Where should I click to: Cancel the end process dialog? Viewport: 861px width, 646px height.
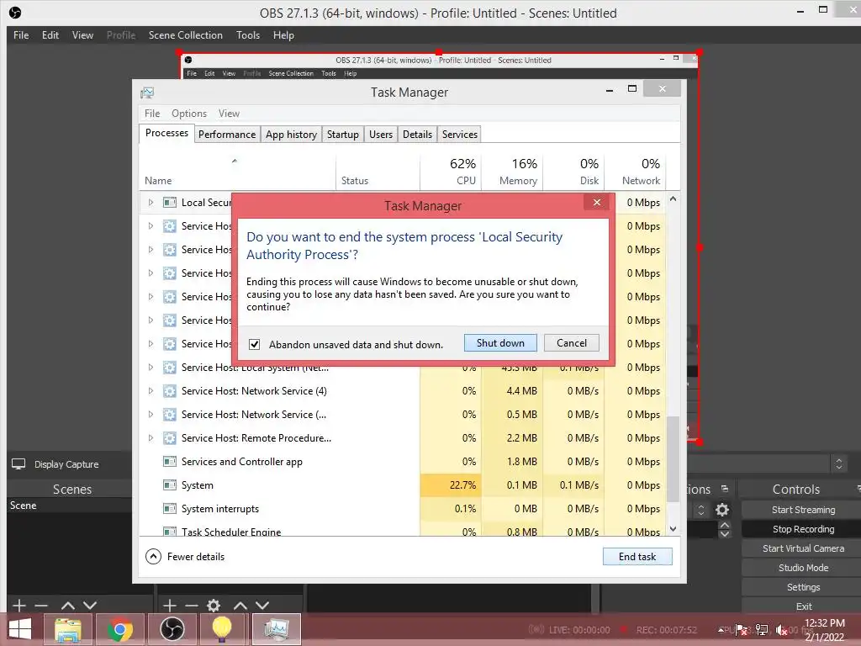pyautogui.click(x=572, y=343)
